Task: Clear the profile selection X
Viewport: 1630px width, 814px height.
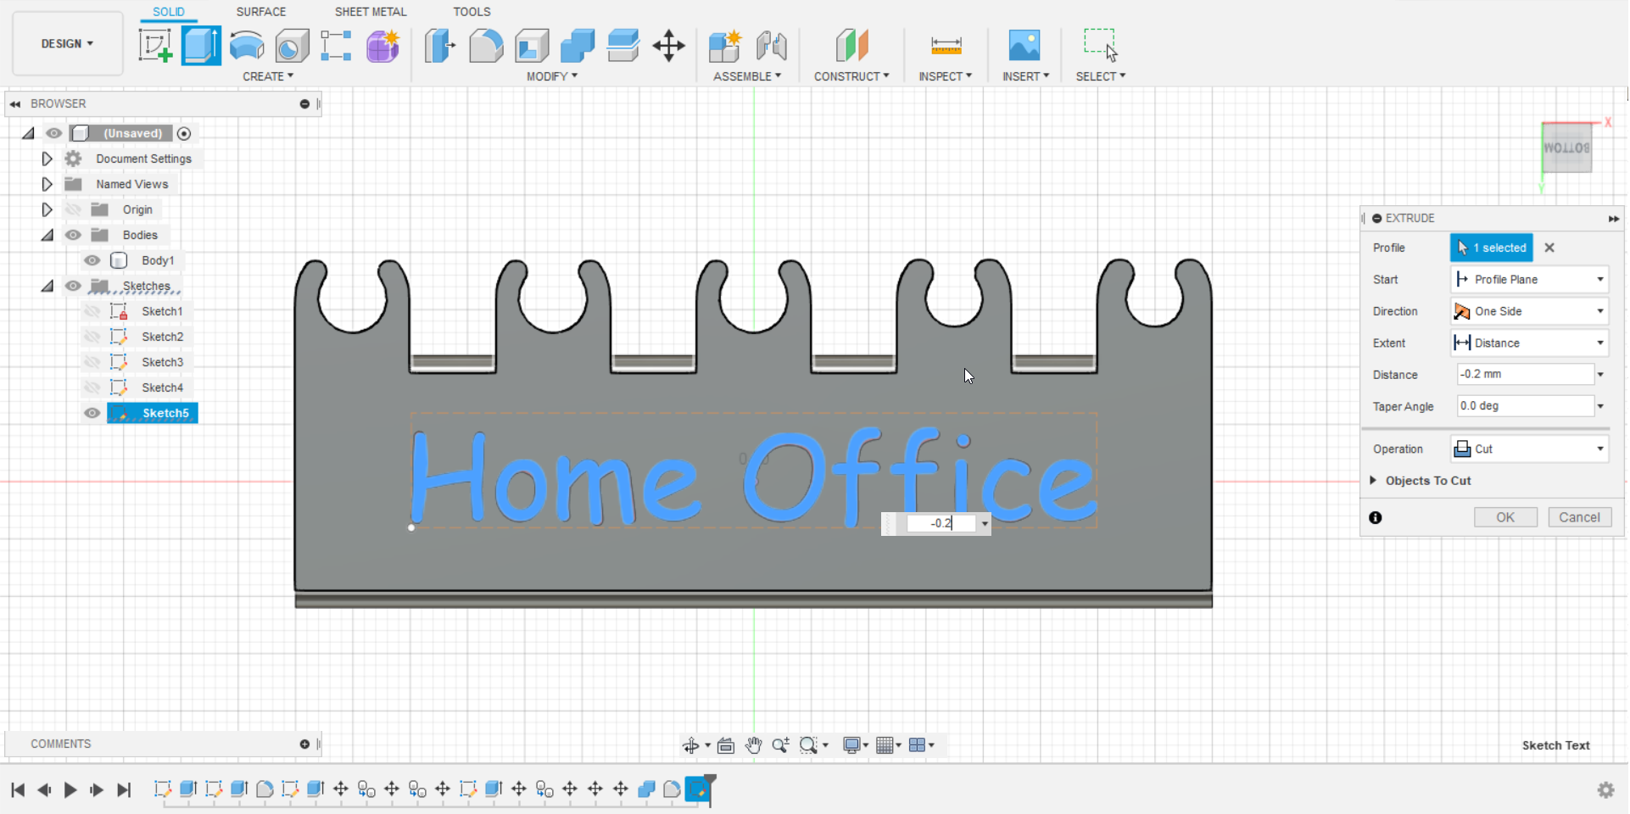Action: (1549, 248)
